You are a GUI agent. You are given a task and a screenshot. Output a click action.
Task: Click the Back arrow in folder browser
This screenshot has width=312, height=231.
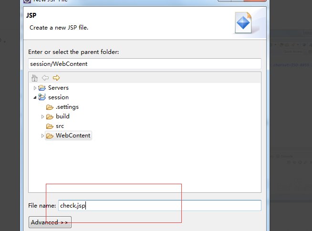45,78
